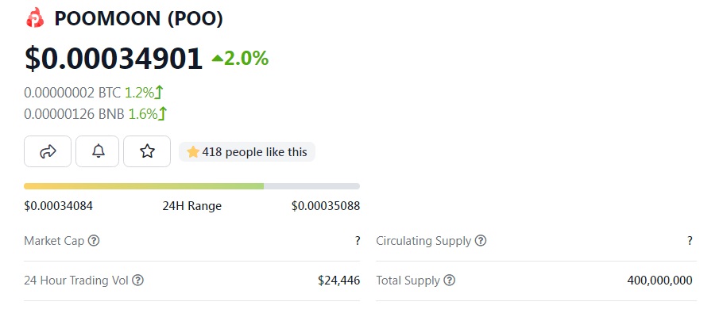Click the 2.0% price change percentage

pyautogui.click(x=246, y=58)
